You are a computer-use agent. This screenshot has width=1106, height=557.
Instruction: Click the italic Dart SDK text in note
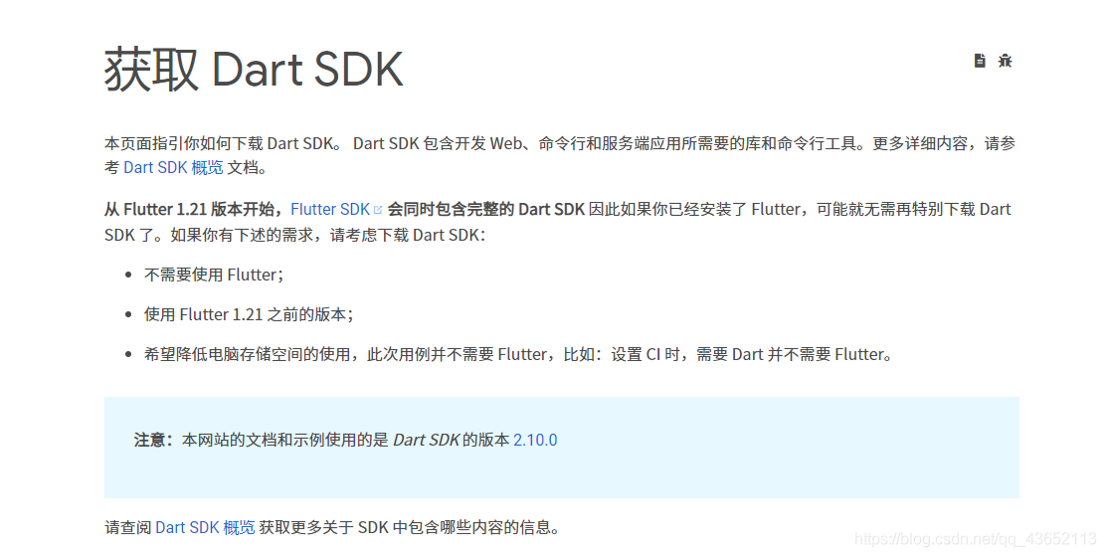tap(426, 440)
